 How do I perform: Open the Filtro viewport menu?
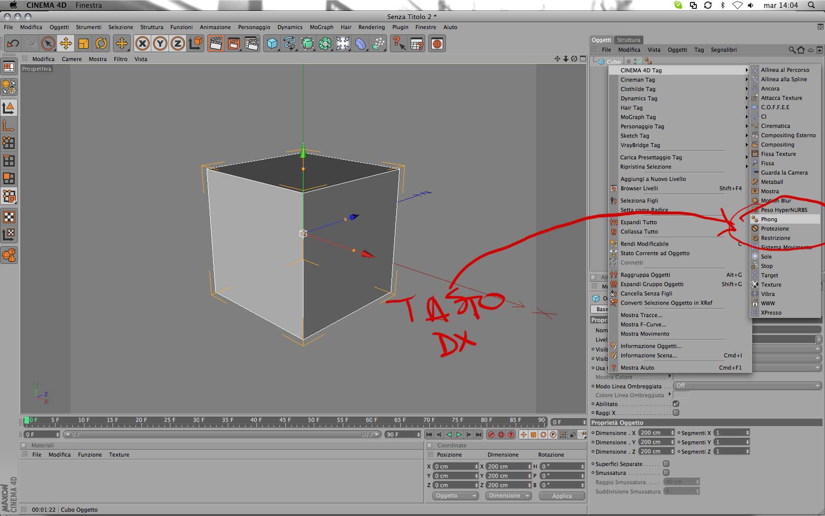coord(120,59)
